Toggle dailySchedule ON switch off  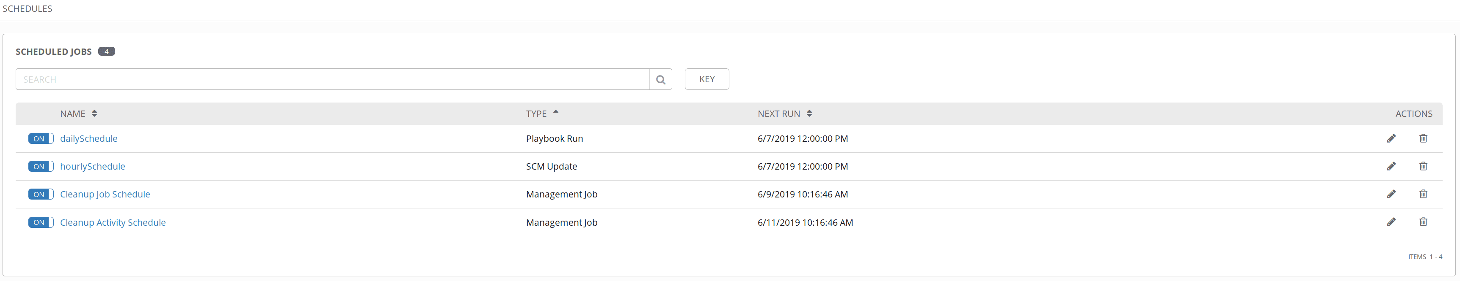pyautogui.click(x=41, y=139)
